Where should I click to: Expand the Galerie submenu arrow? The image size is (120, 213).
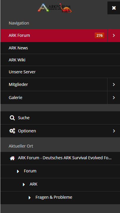[114, 98]
